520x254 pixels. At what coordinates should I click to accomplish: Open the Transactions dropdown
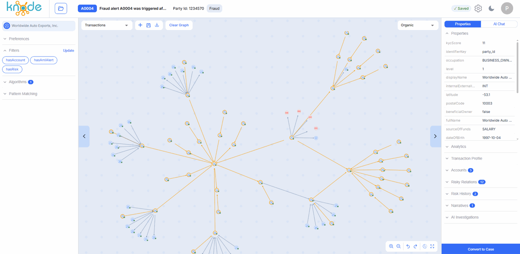(107, 25)
